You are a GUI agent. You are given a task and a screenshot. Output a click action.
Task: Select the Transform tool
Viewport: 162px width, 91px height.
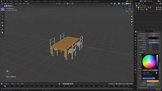coord(3,26)
